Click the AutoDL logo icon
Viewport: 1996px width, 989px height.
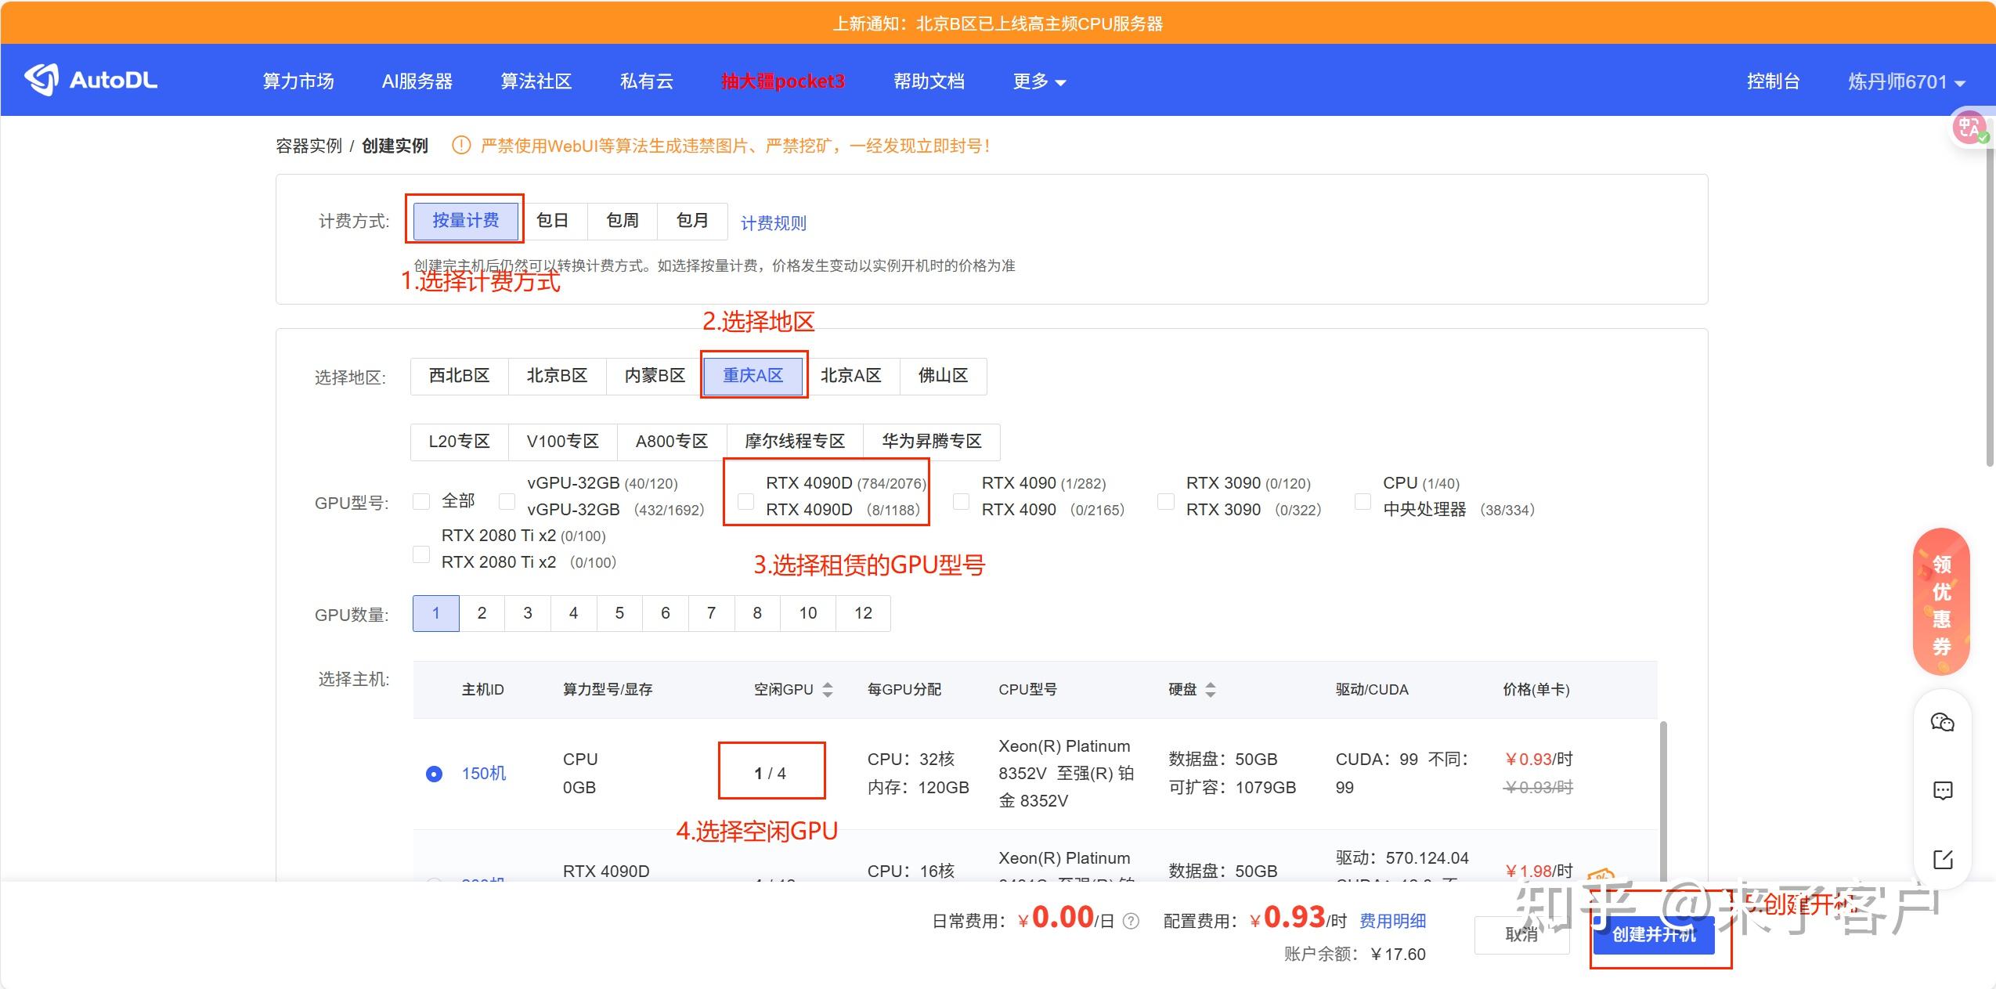coord(42,79)
